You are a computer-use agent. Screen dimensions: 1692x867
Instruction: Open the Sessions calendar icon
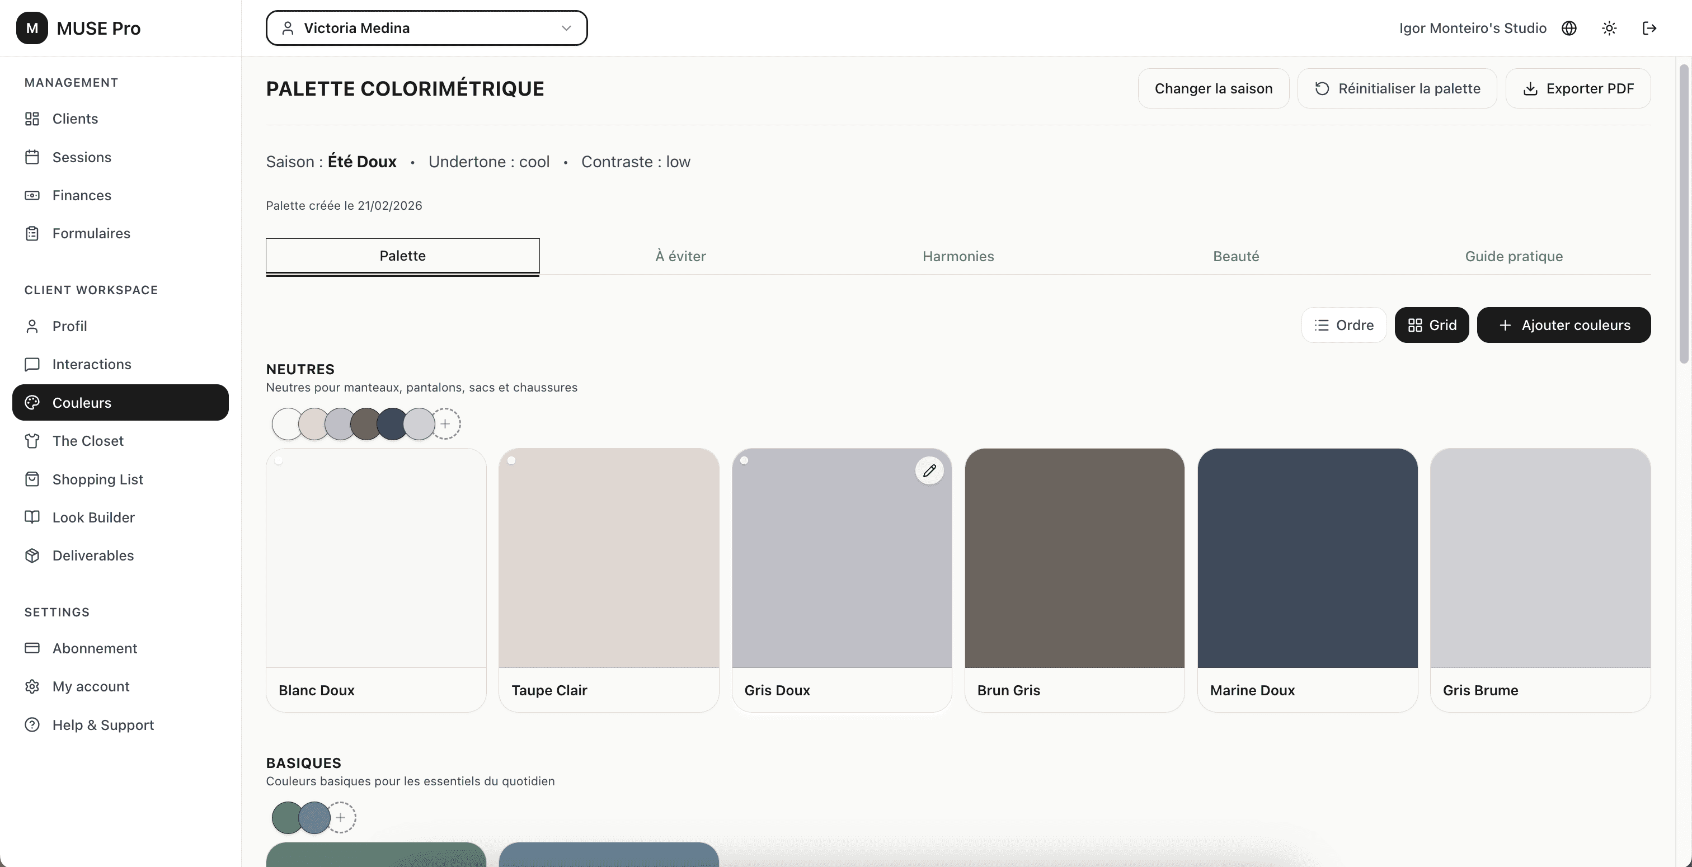tap(31, 157)
